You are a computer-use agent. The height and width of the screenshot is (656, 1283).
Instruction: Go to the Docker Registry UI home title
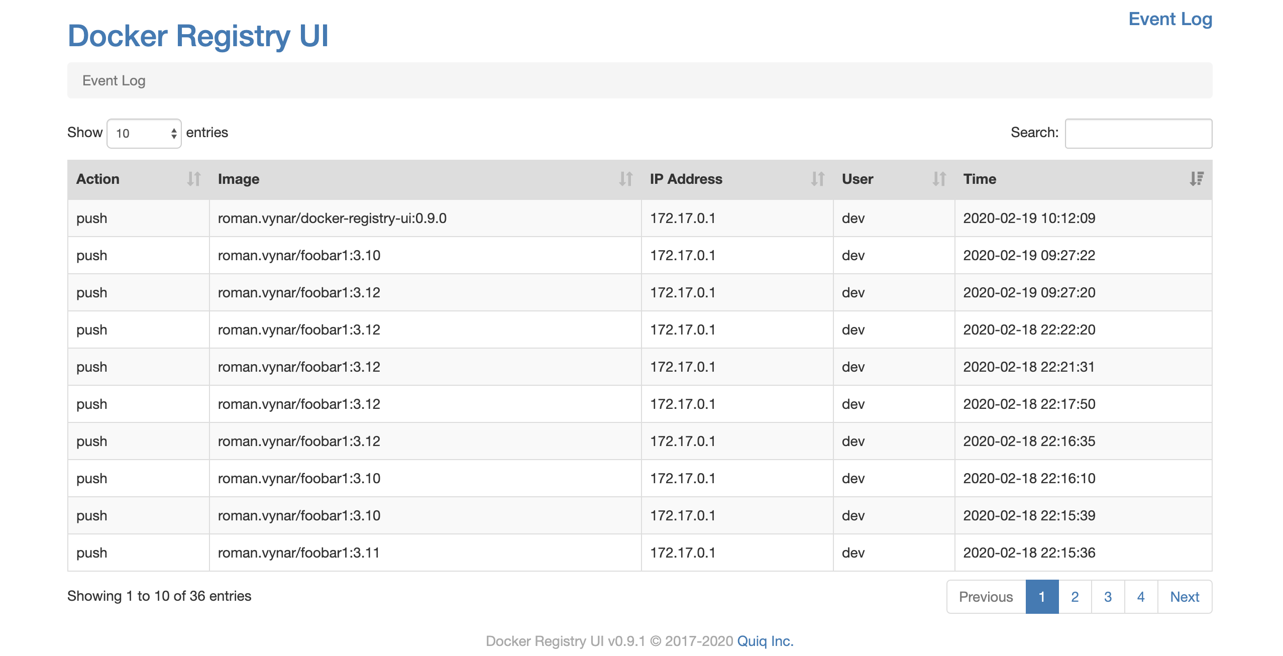(x=198, y=36)
